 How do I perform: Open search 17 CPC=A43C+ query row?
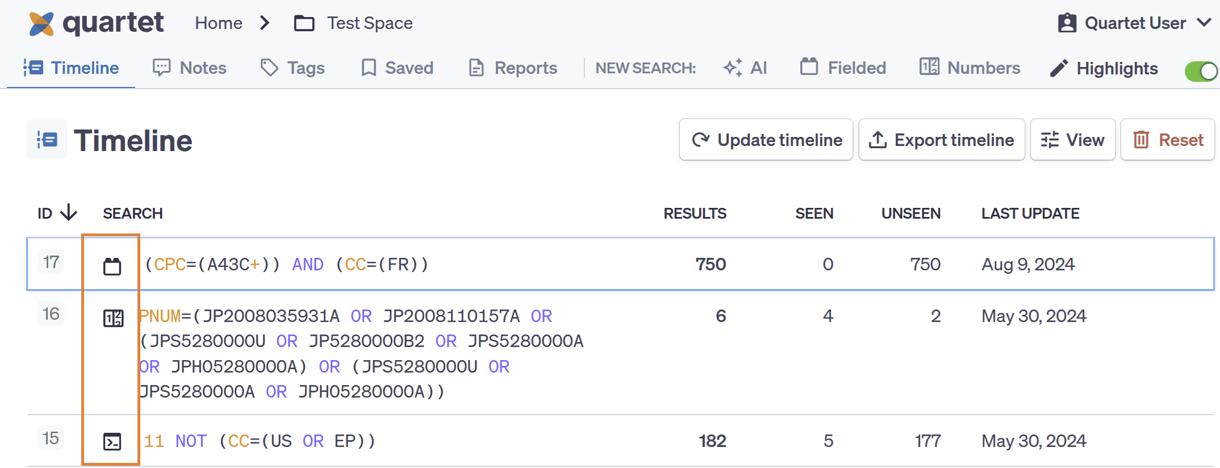tap(287, 265)
